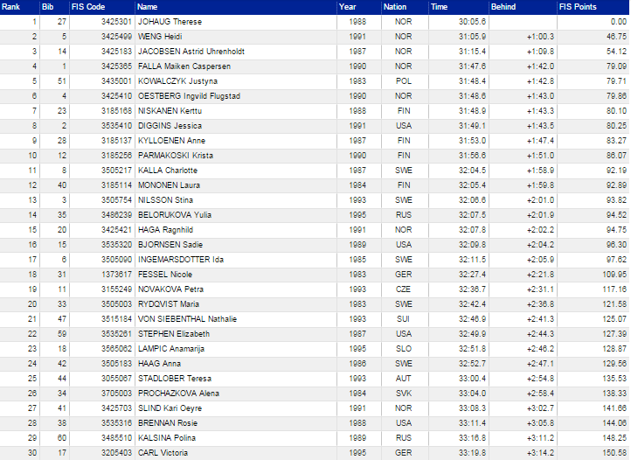
Task: Click FALLA Maiken Caspersen name
Action: click(x=184, y=66)
